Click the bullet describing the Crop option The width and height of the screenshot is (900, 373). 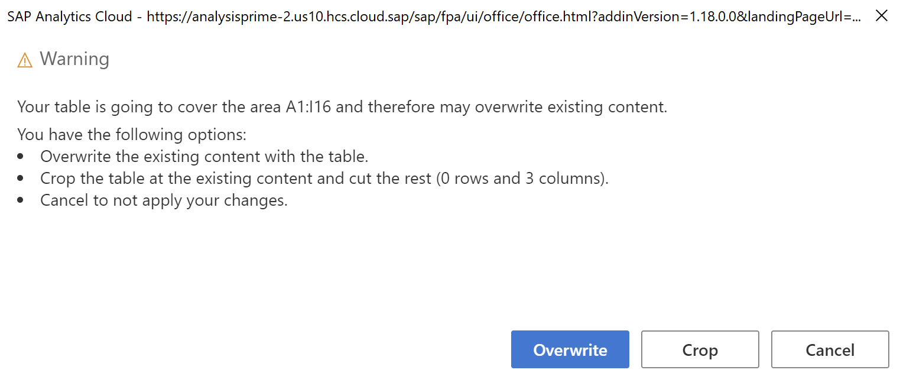325,178
